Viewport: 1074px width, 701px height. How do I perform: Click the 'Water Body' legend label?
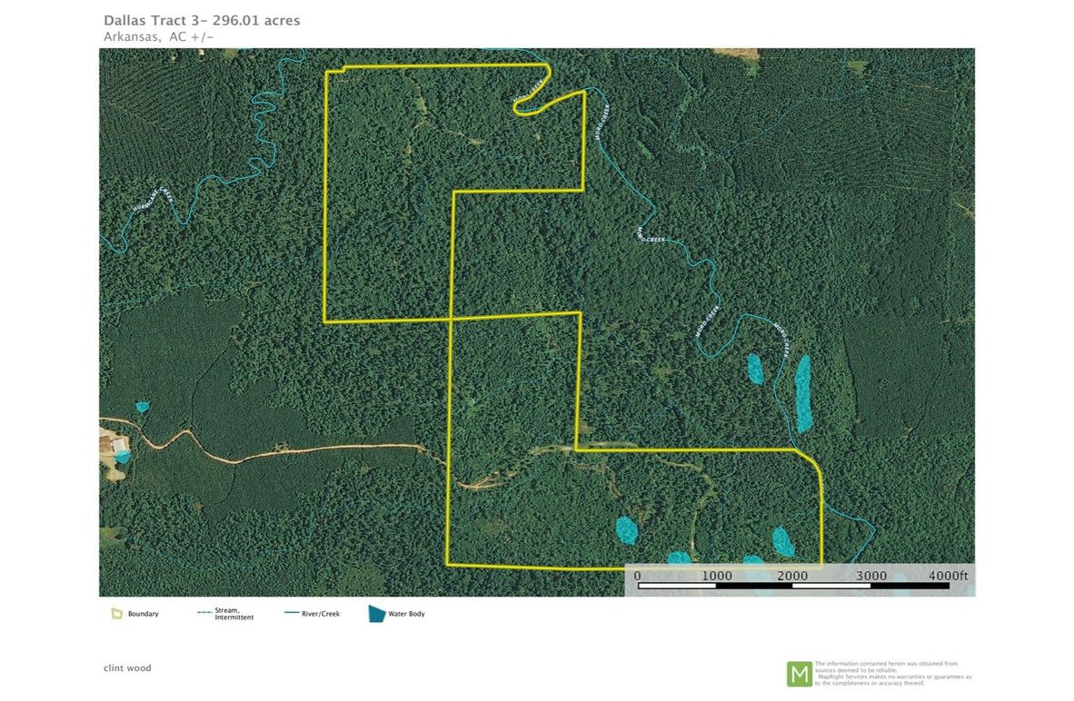coord(406,614)
